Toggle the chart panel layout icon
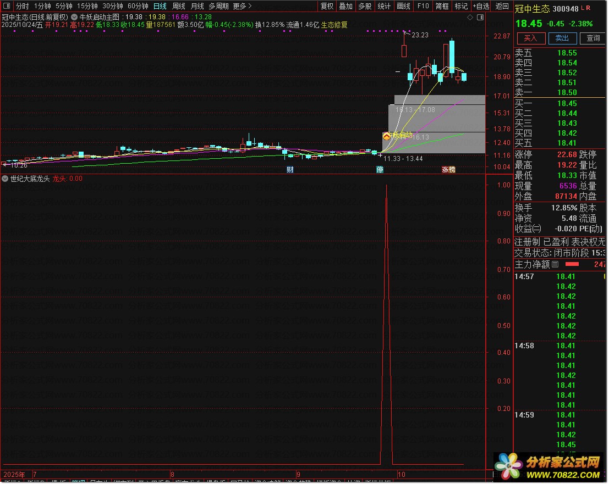Screen dimensions: 609x484 480,17
